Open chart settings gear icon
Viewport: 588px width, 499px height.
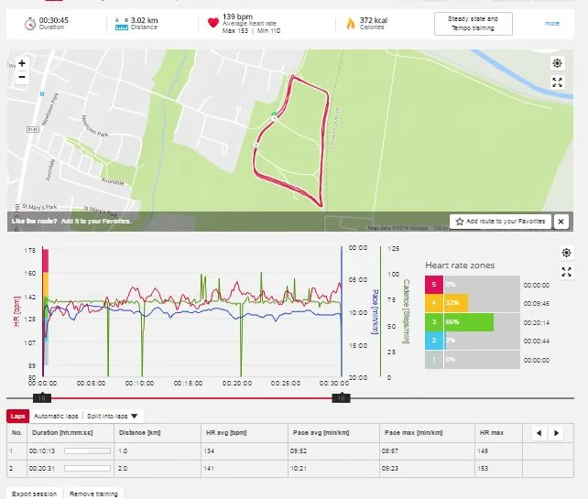[566, 253]
